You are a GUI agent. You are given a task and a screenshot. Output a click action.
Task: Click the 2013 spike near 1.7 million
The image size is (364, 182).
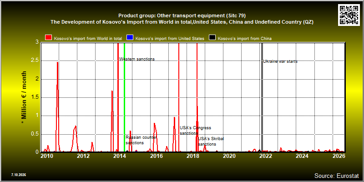pyautogui.click(x=112, y=91)
